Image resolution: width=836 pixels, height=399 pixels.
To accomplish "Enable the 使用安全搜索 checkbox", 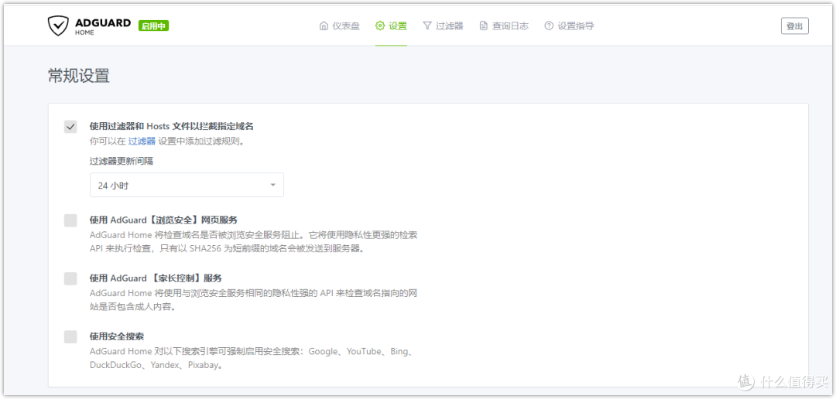I will coord(70,336).
